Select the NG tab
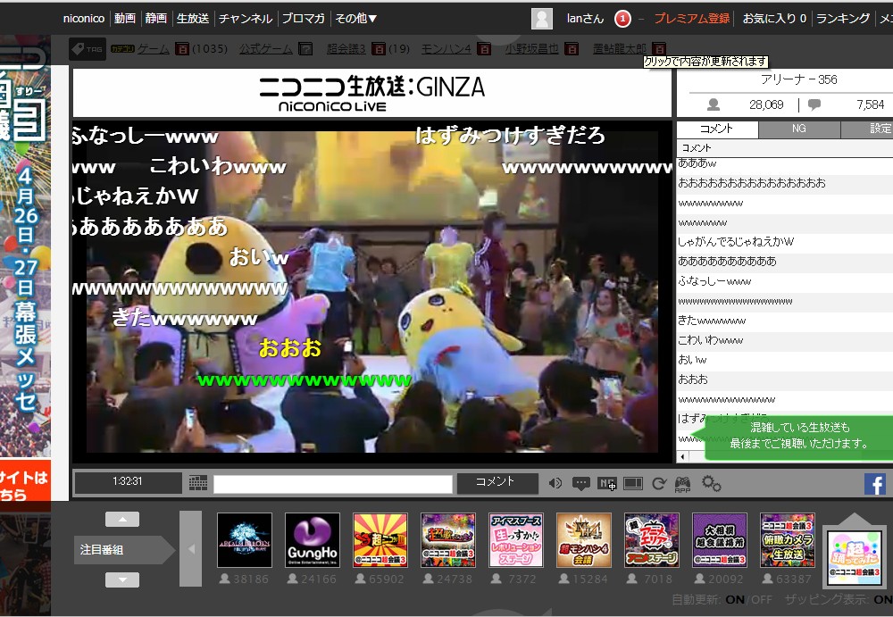Screen dimensions: 893x617 coord(799,129)
